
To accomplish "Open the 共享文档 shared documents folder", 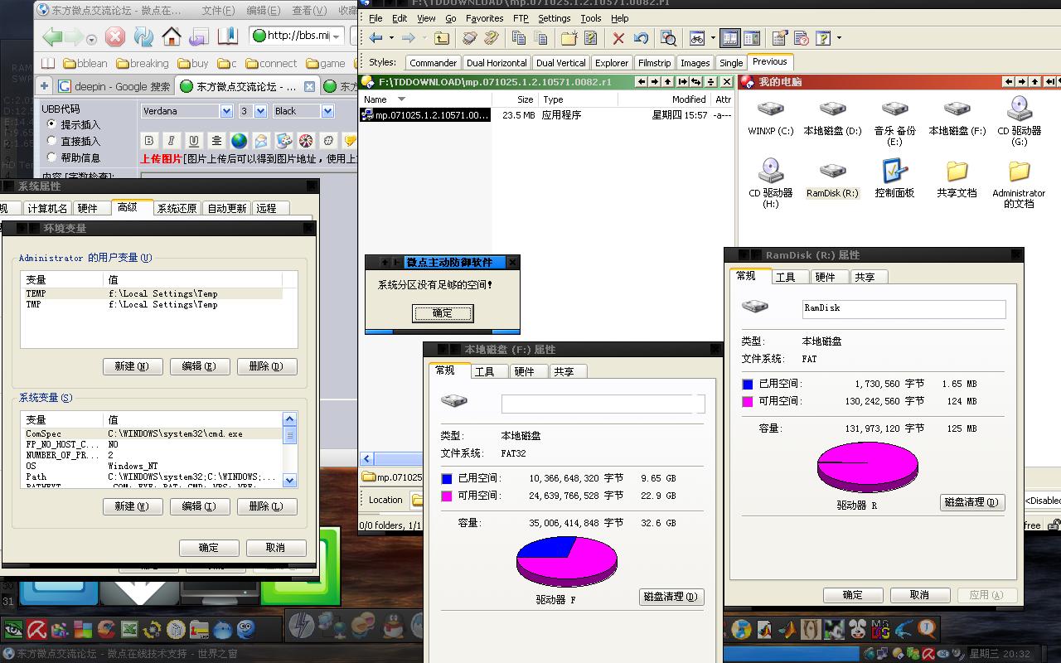I will point(957,178).
